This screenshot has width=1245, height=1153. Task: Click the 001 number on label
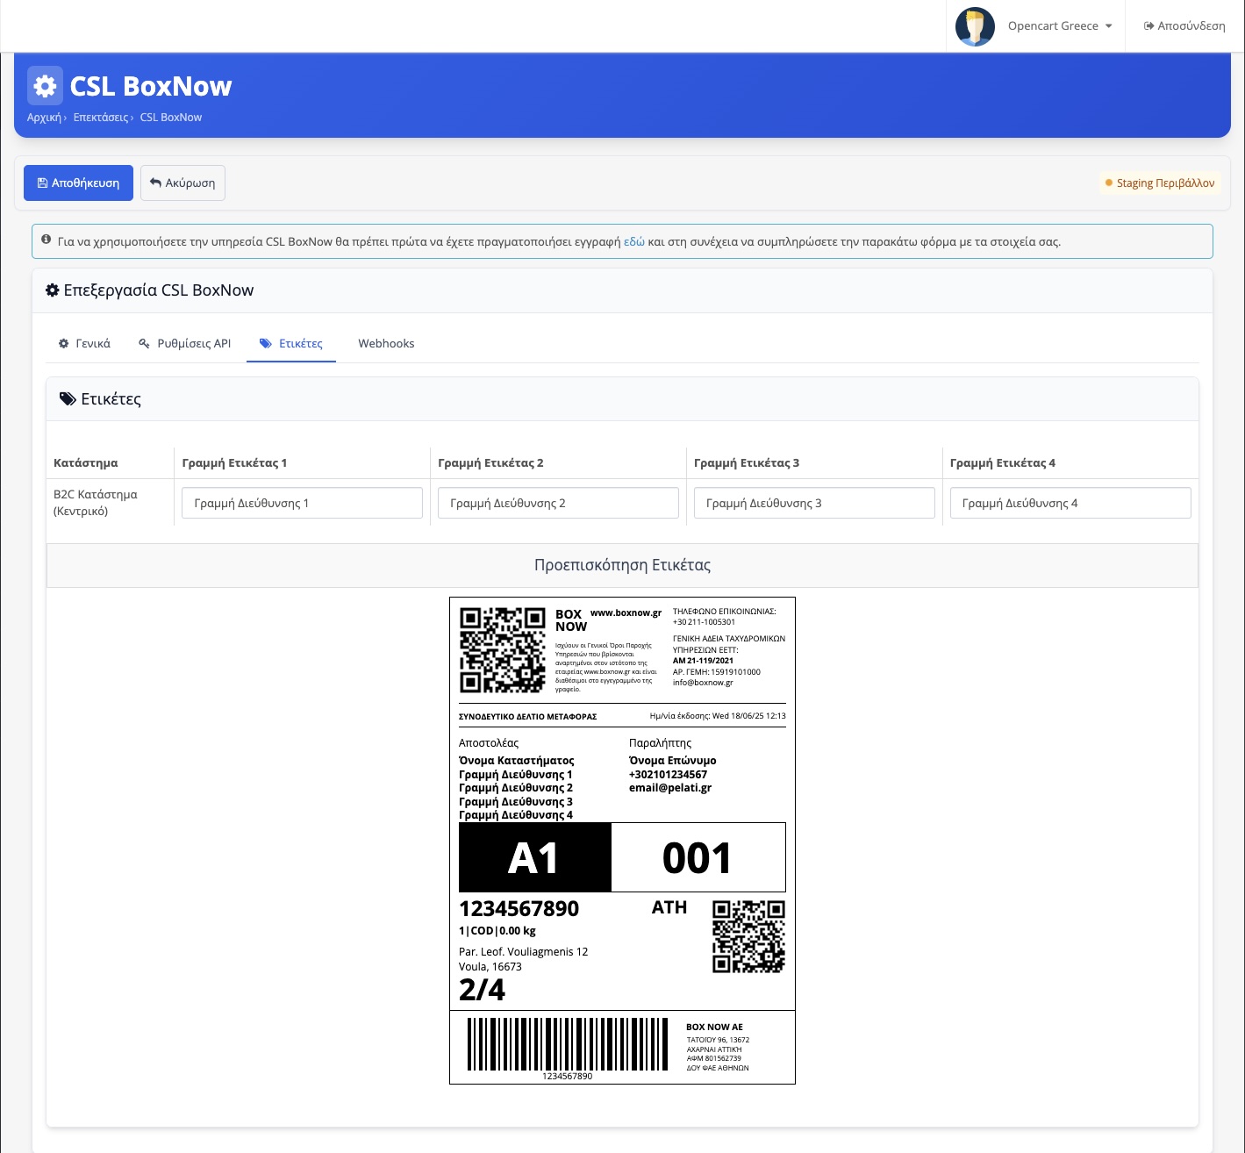tap(698, 858)
